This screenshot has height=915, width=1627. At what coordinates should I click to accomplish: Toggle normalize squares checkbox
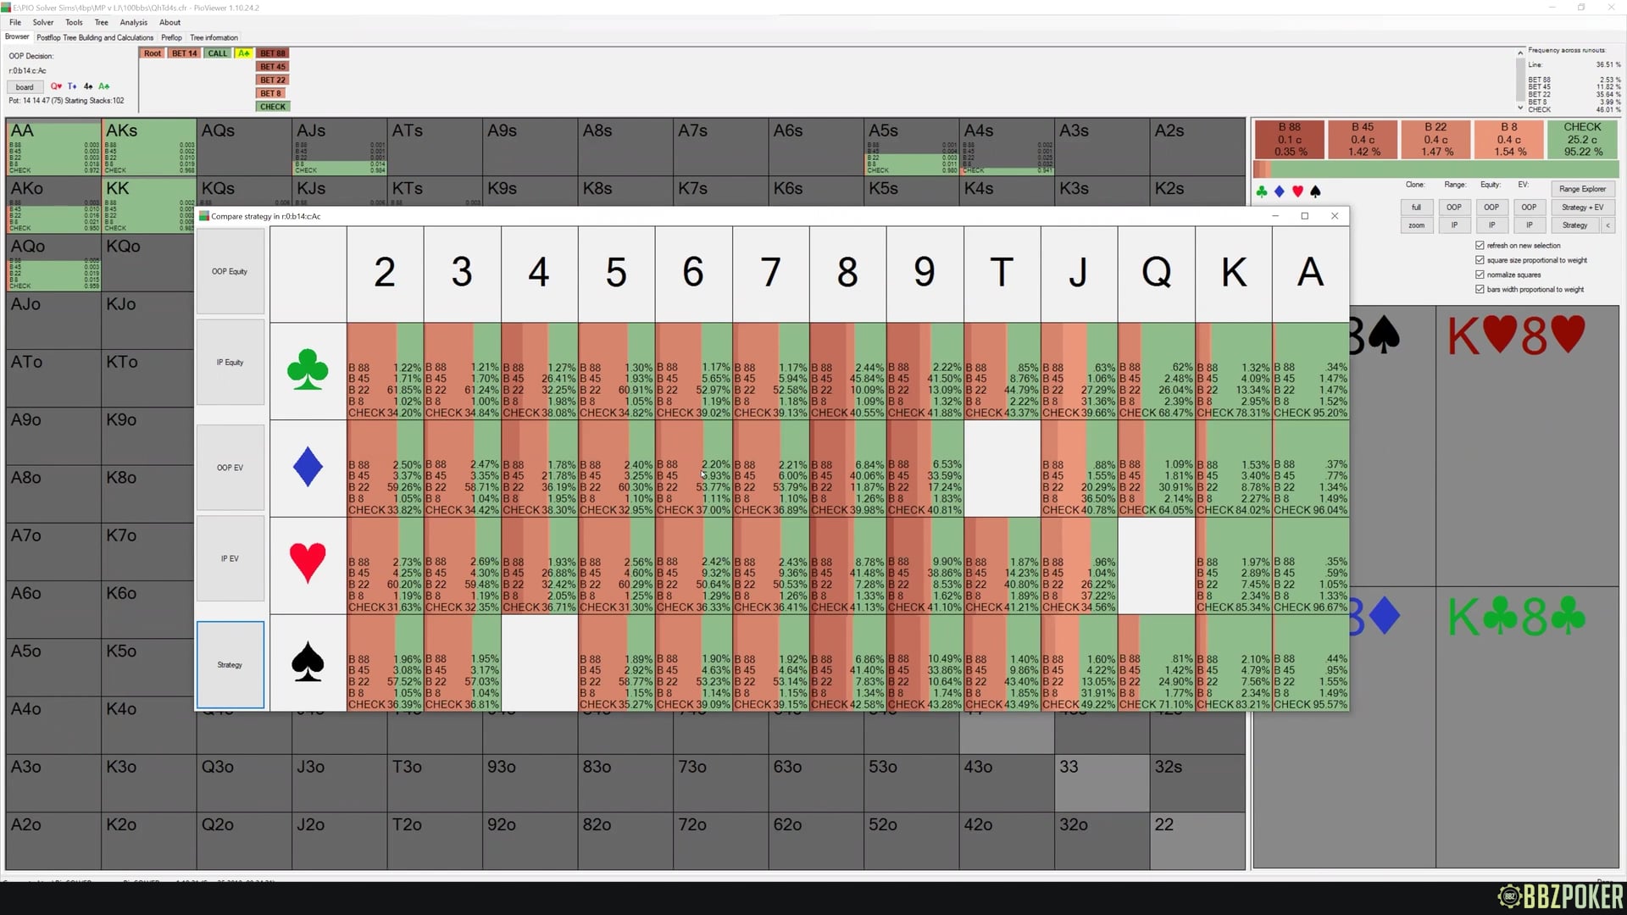[1480, 274]
